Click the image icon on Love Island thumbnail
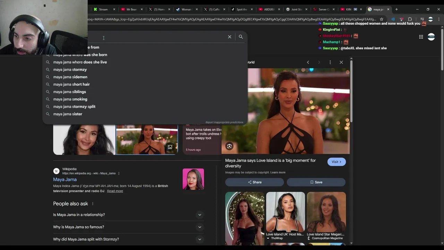Viewport: 444px width, 250px height. [170, 147]
